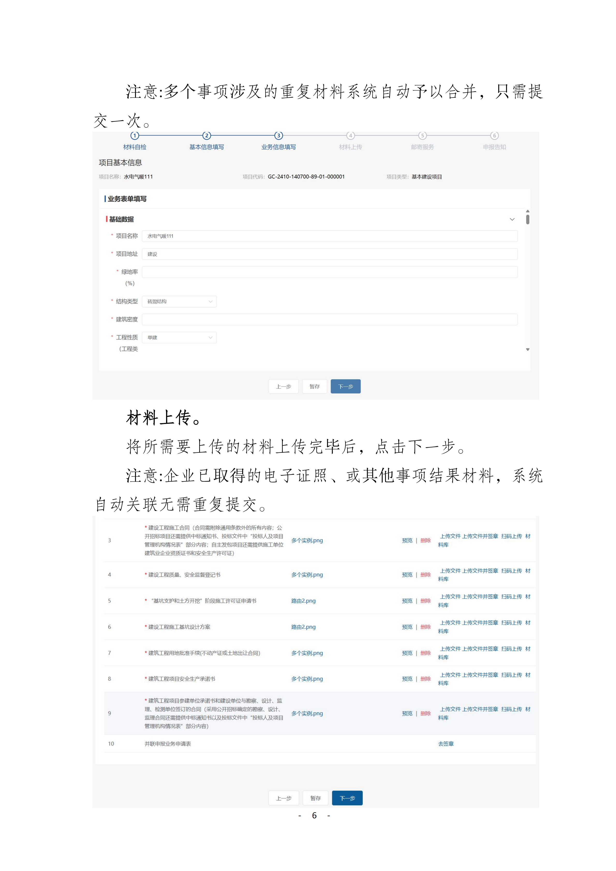
Task: Open the 结构类型 dropdown
Action: pos(179,302)
